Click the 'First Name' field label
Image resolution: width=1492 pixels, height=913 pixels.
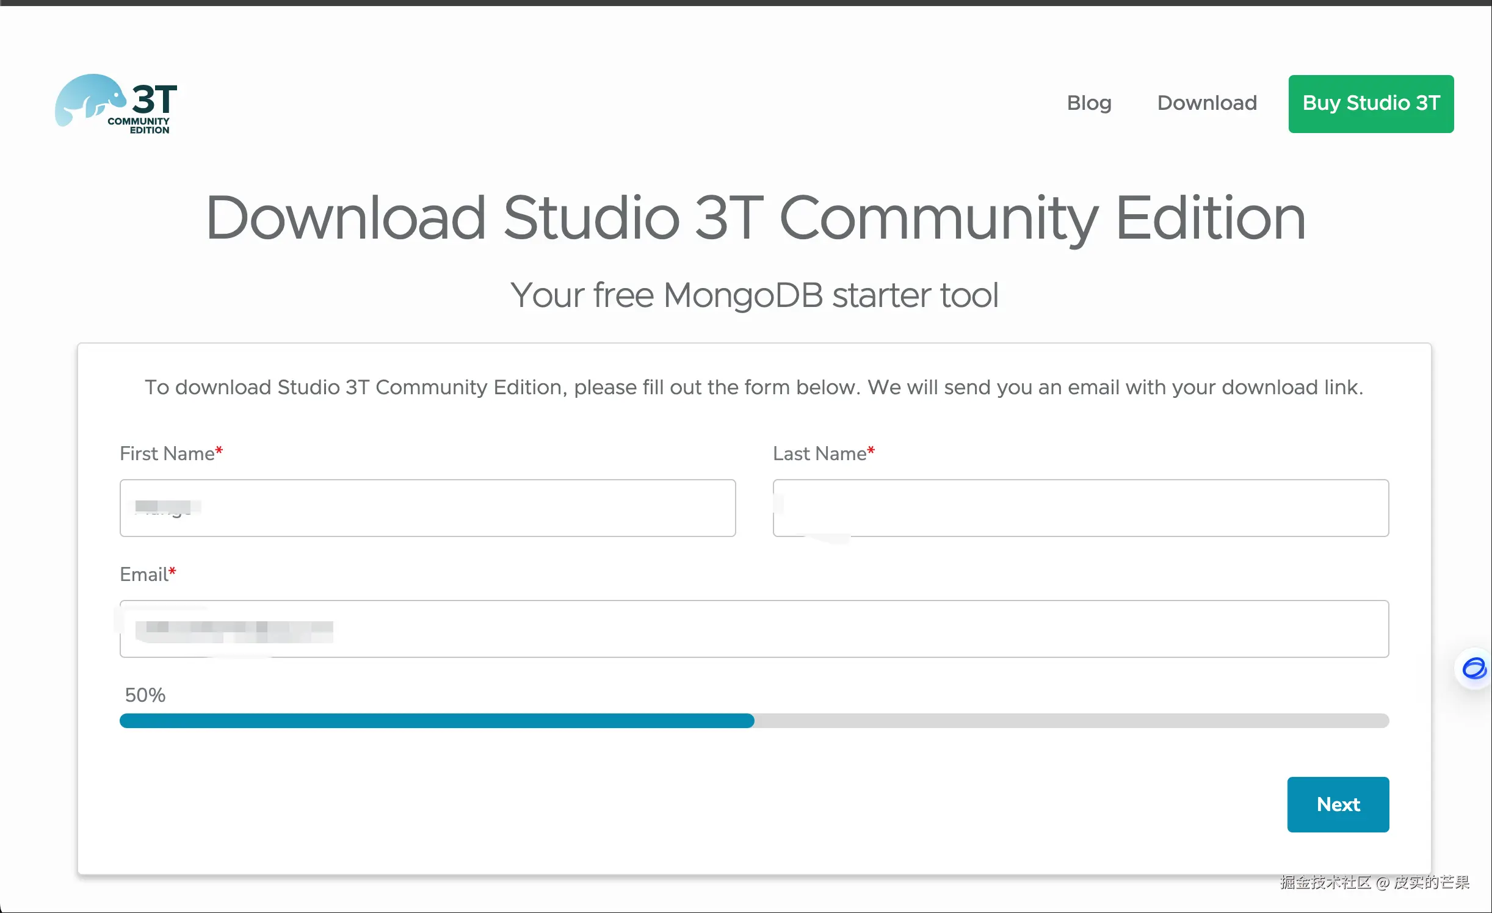point(172,453)
